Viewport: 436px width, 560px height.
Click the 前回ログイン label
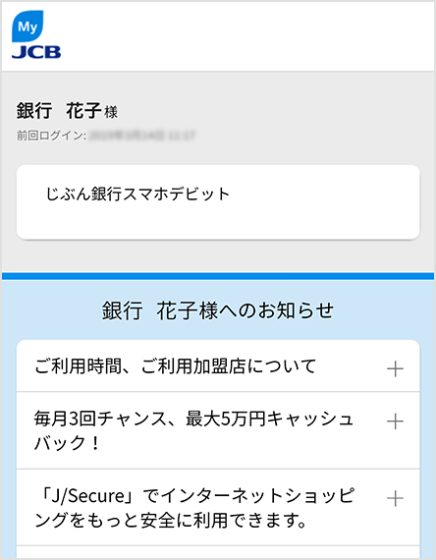coord(51,136)
